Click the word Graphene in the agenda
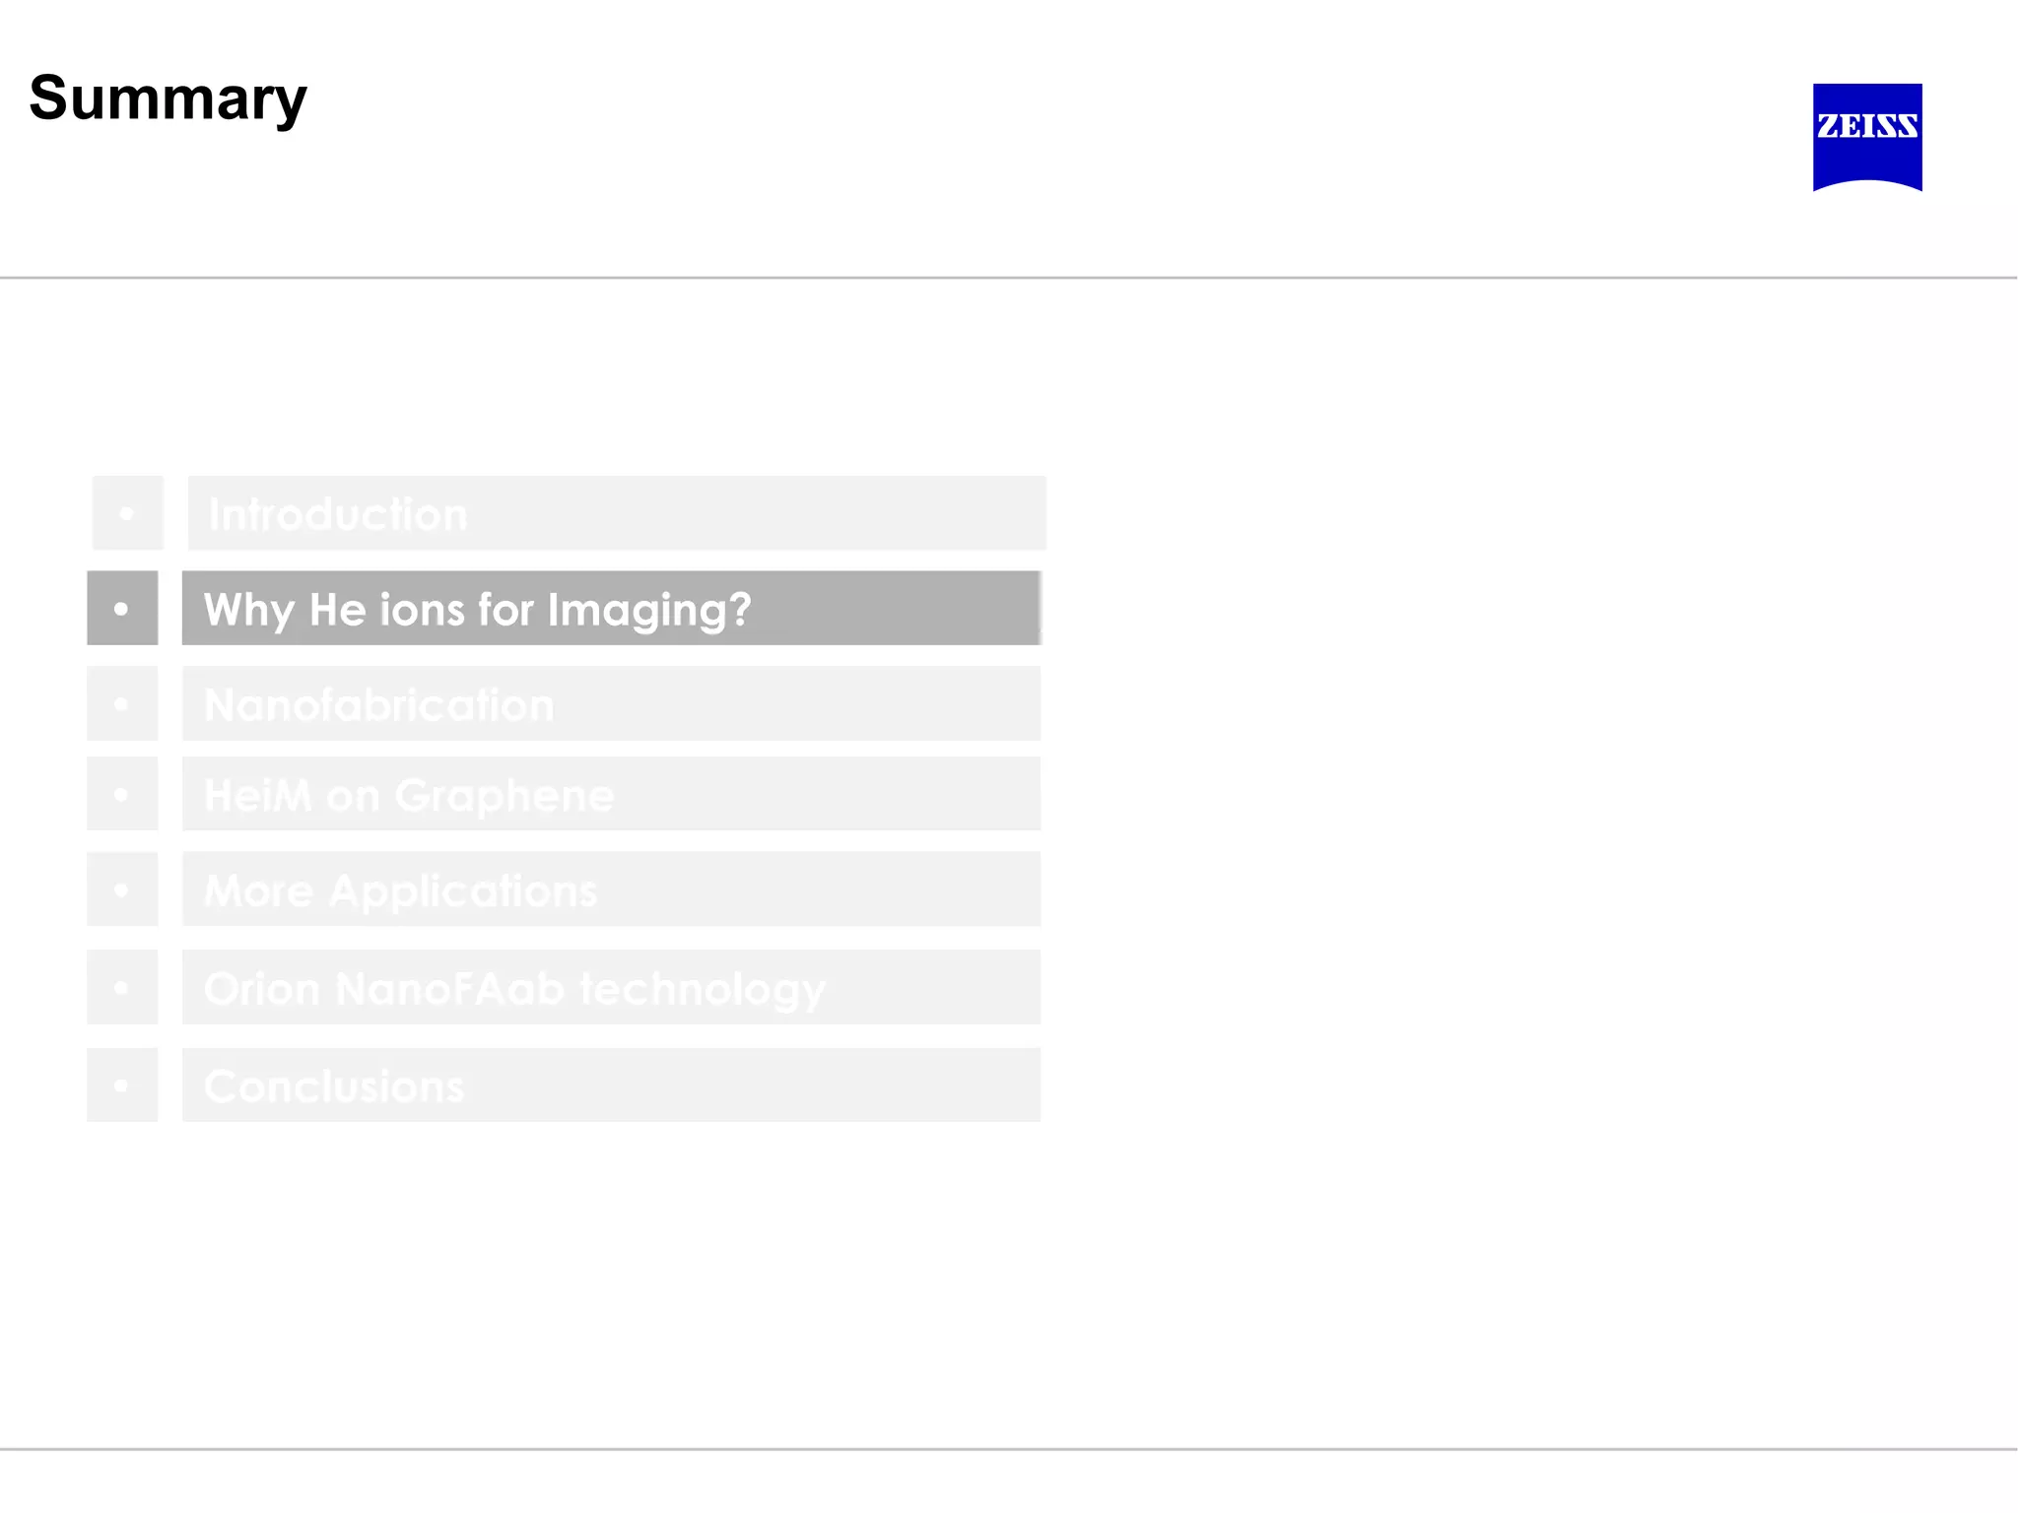Viewport: 2018px width, 1513px height. coord(504,796)
